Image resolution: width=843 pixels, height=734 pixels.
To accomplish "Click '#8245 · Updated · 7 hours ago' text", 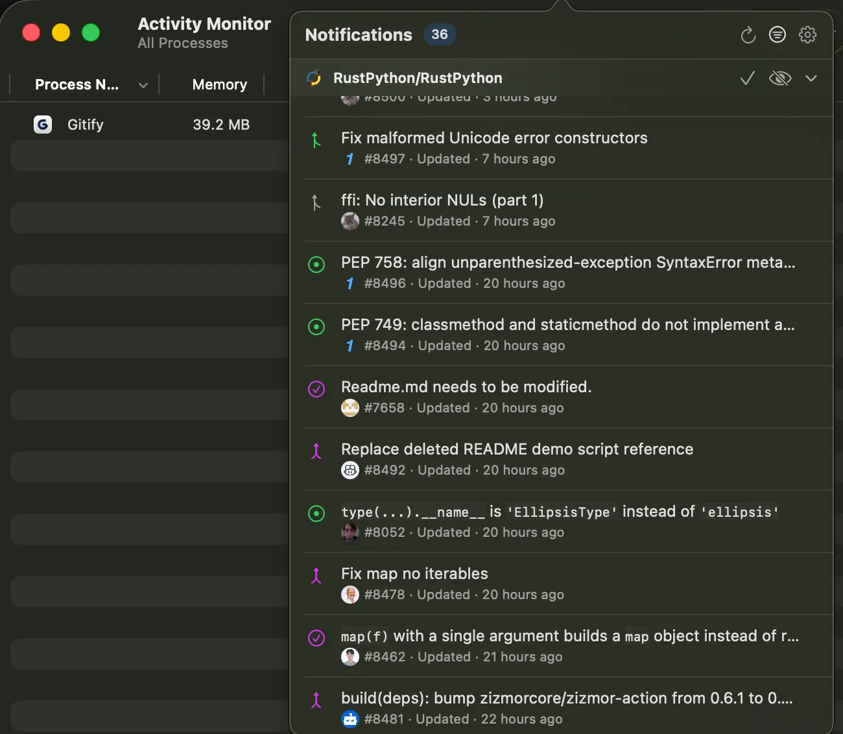I will 460,221.
